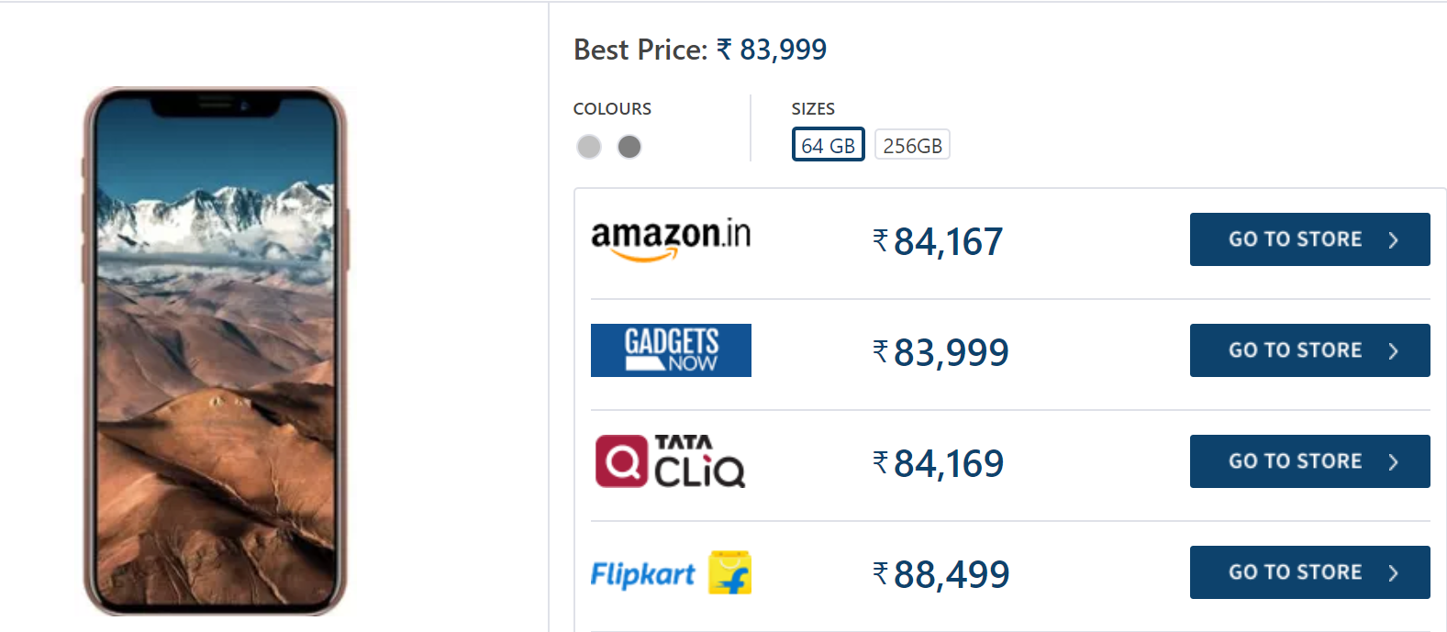Image resolution: width=1447 pixels, height=632 pixels.
Task: Go to store for Tata CLiQ
Action: point(1309,461)
